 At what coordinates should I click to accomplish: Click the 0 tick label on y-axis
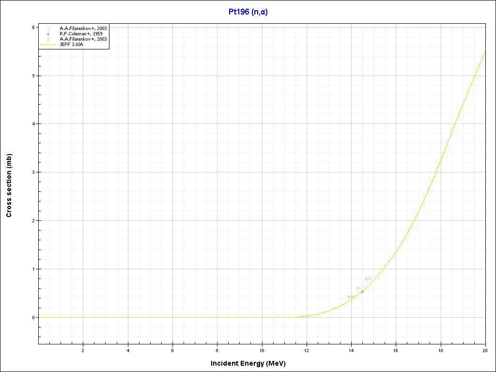pos(33,318)
